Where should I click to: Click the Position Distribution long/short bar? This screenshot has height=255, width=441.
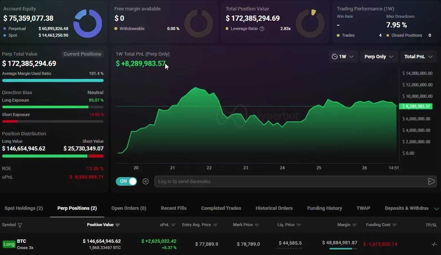pyautogui.click(x=53, y=156)
